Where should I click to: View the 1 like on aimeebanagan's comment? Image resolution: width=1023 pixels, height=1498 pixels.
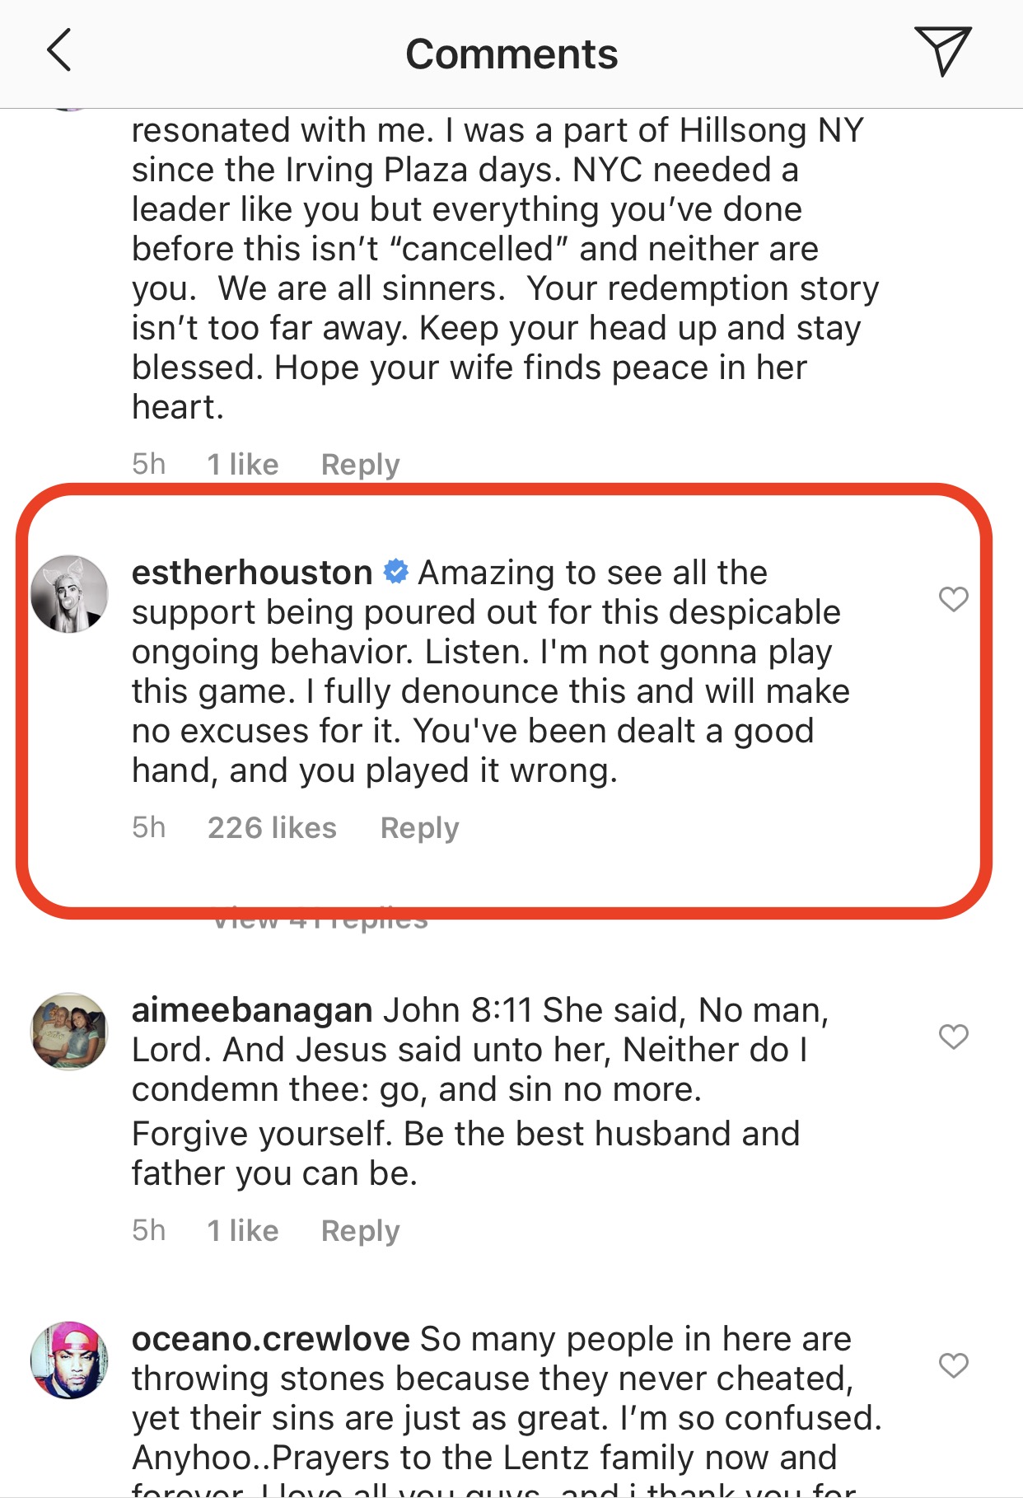point(243,1231)
